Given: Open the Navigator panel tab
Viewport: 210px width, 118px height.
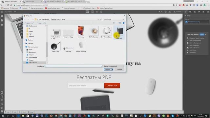Looking at the screenshot, I should [x=195, y=12].
